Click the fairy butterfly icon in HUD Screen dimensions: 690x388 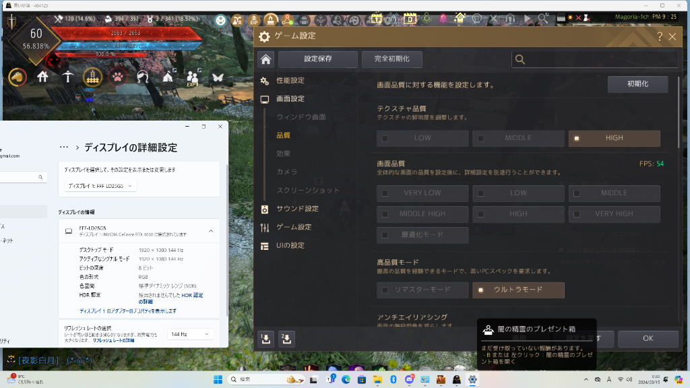(218, 78)
